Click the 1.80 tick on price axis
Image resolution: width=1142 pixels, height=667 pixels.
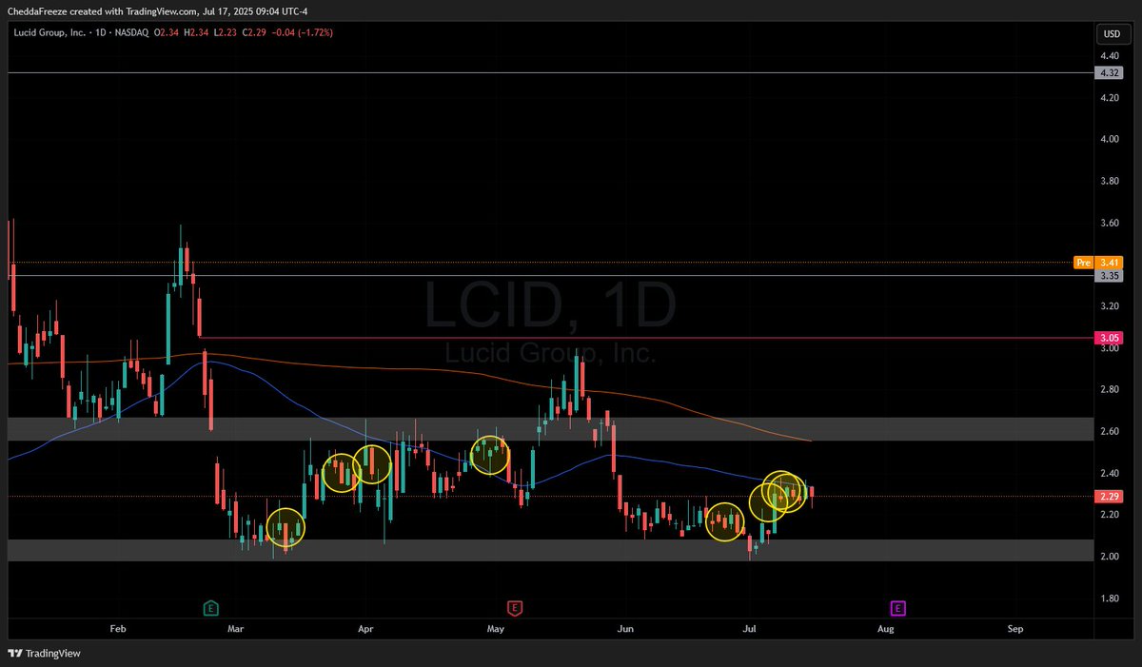[1110, 598]
